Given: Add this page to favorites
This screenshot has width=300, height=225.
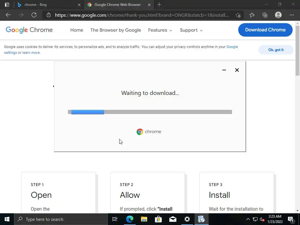Looking at the screenshot, I should coord(238,15).
